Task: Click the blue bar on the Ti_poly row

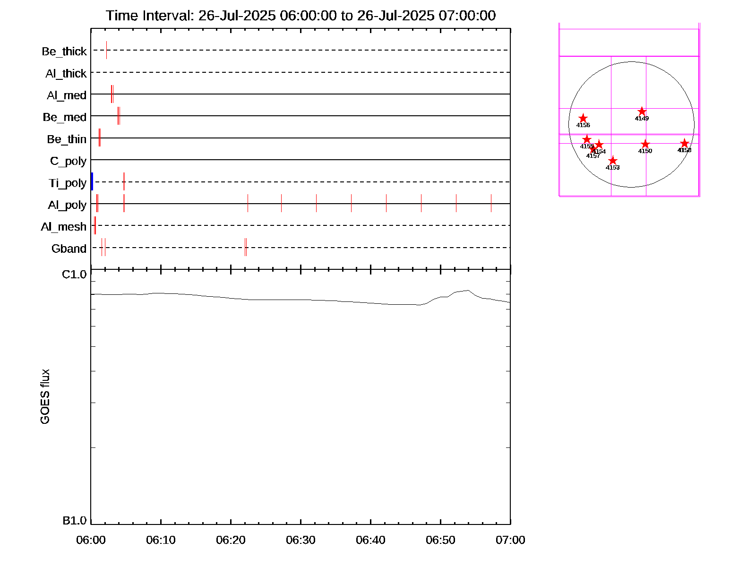Action: pyautogui.click(x=92, y=182)
